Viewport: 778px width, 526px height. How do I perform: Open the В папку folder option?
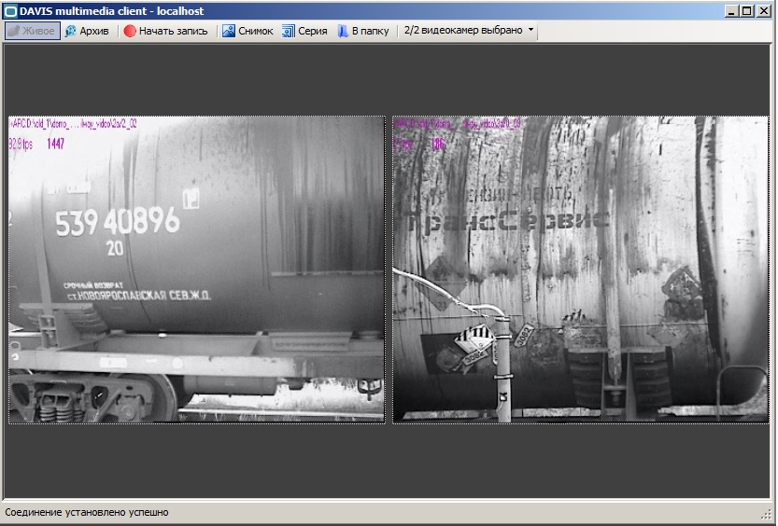370,31
